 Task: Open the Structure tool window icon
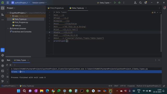tap(3, 15)
